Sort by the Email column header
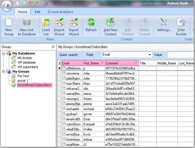The height and width of the screenshot is (148, 195). coord(72,63)
